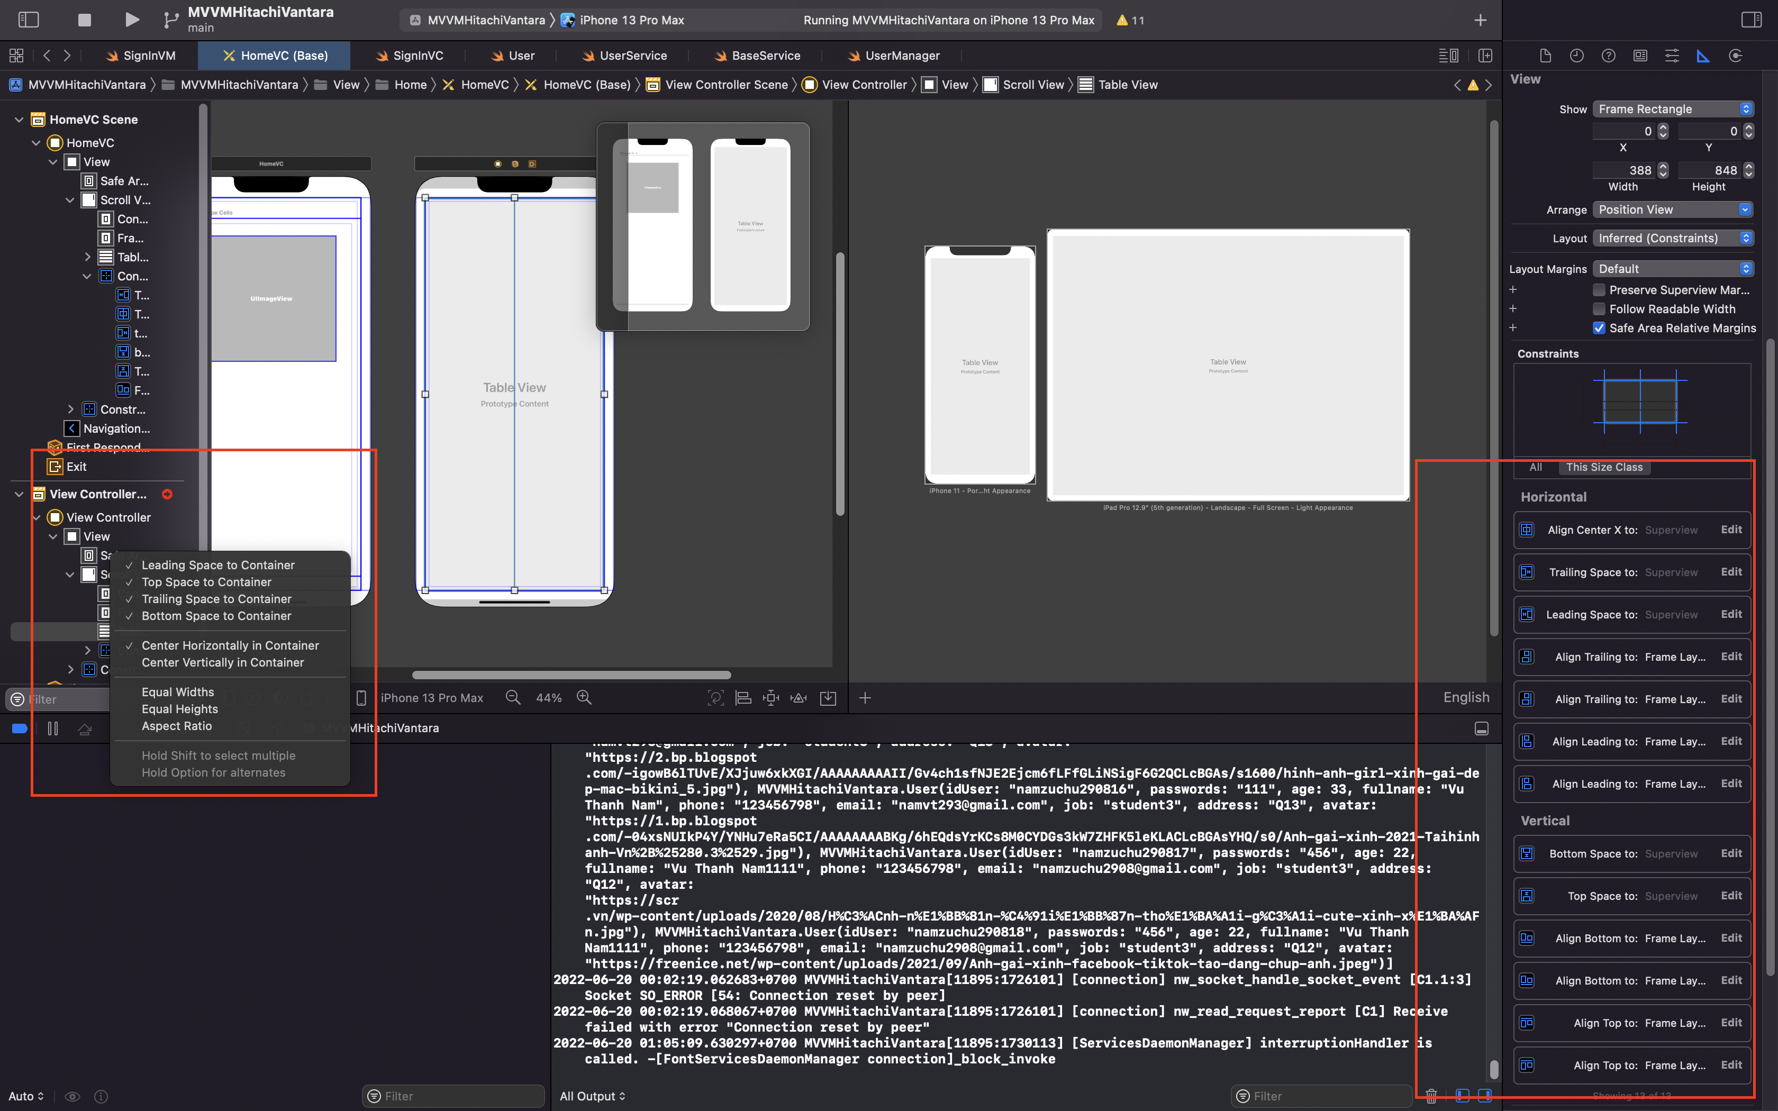This screenshot has height=1111, width=1778.
Task: Toggle Preserve Superview Margins checkbox
Action: click(1599, 290)
